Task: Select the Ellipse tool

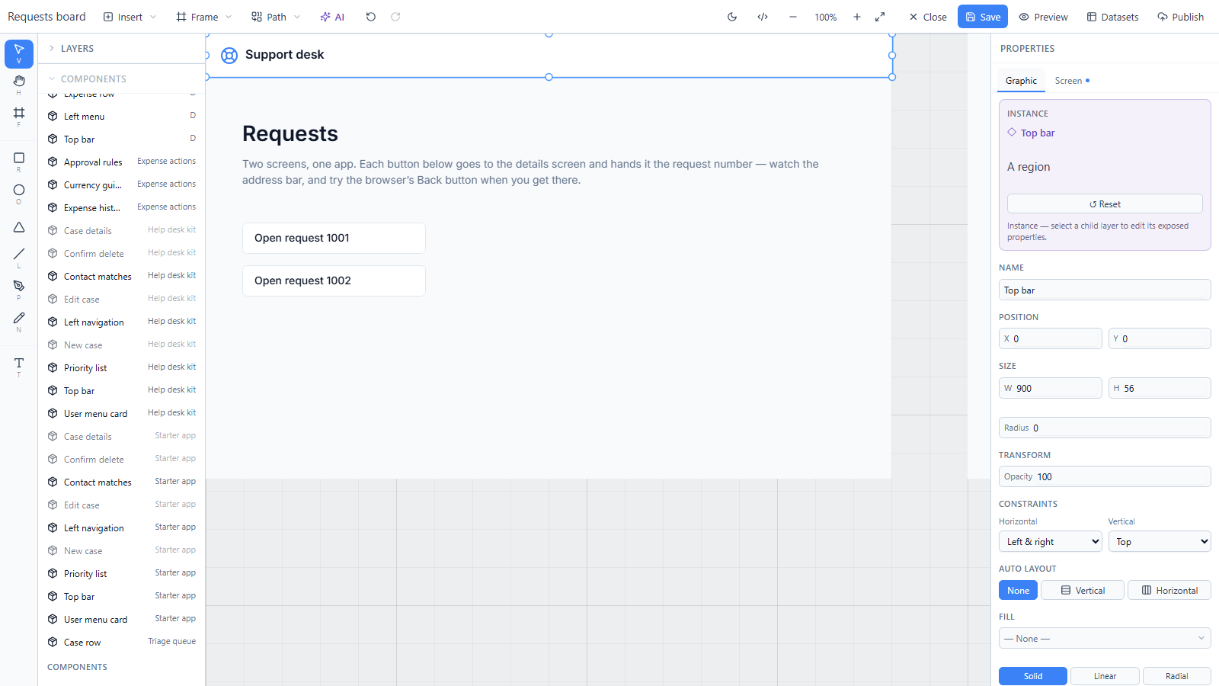Action: 19,194
